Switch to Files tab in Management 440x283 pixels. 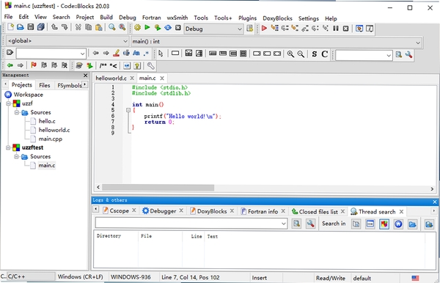45,85
